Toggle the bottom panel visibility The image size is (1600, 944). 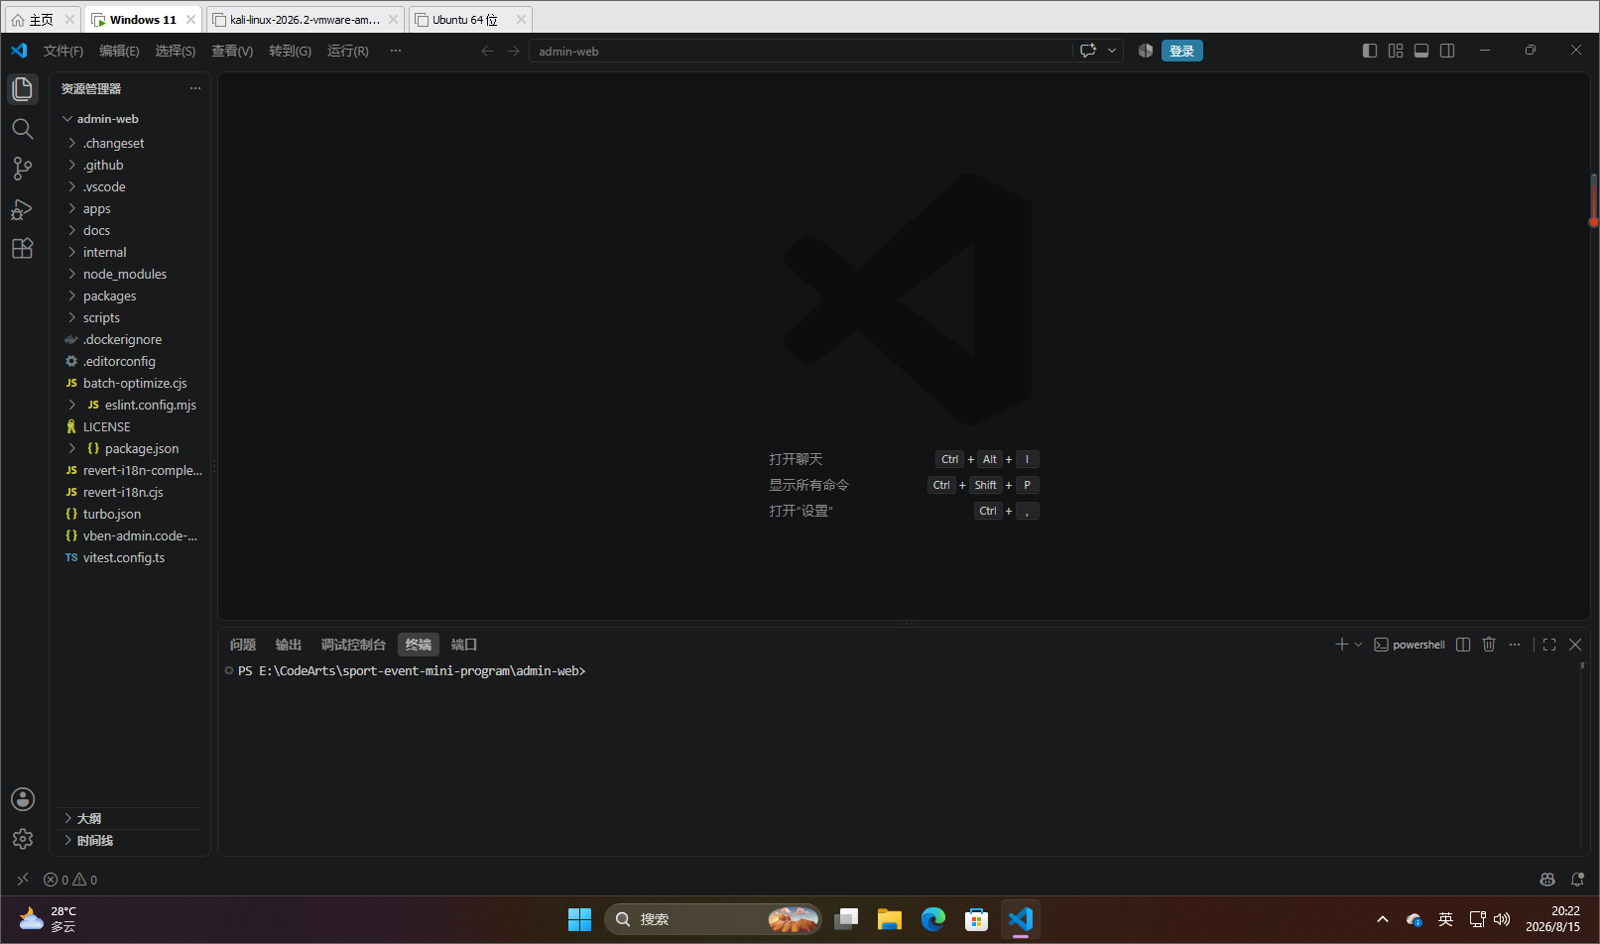tap(1421, 51)
